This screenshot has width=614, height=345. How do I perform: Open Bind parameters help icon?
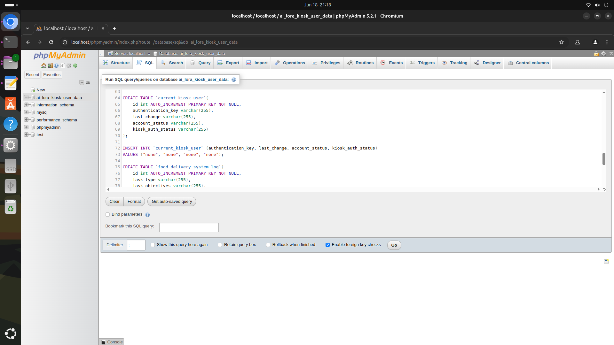147,215
